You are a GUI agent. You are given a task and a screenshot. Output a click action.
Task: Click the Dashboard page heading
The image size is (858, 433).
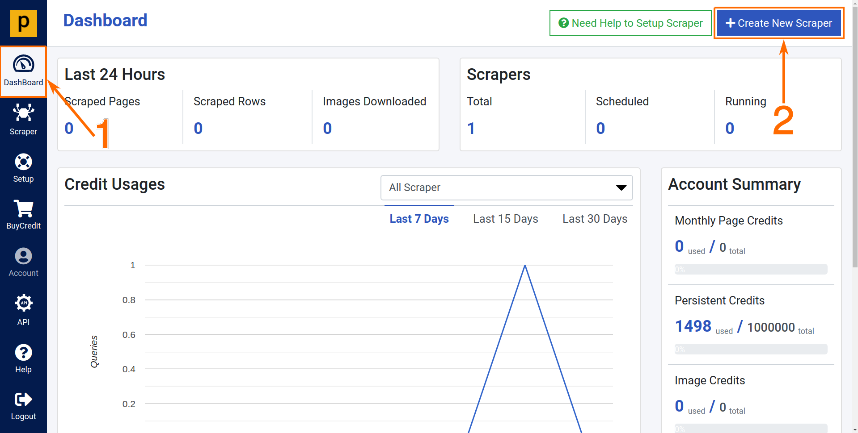pos(105,21)
